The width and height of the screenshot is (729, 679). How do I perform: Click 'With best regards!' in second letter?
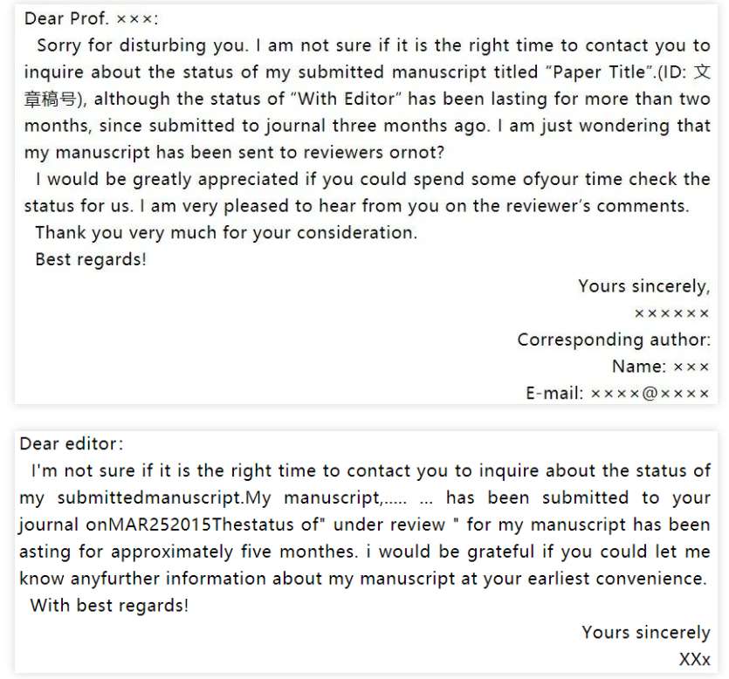click(x=110, y=606)
